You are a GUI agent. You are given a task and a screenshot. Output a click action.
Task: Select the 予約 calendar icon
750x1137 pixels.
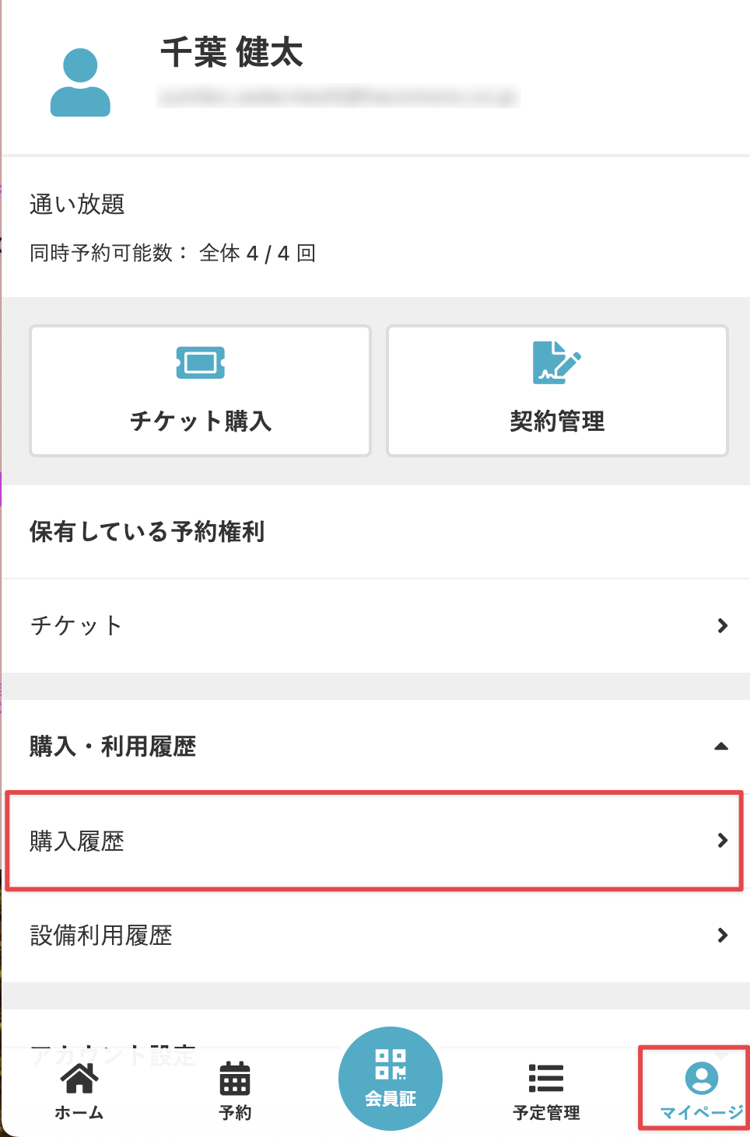[x=235, y=1079]
